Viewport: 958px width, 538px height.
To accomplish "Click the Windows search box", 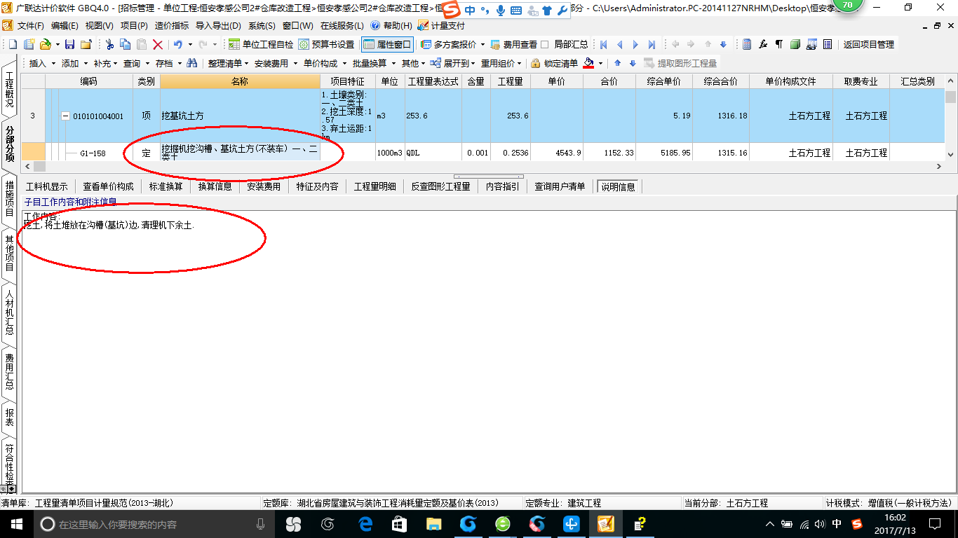I will [x=152, y=524].
